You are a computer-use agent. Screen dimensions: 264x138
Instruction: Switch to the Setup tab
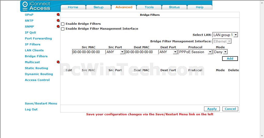click(x=98, y=7)
